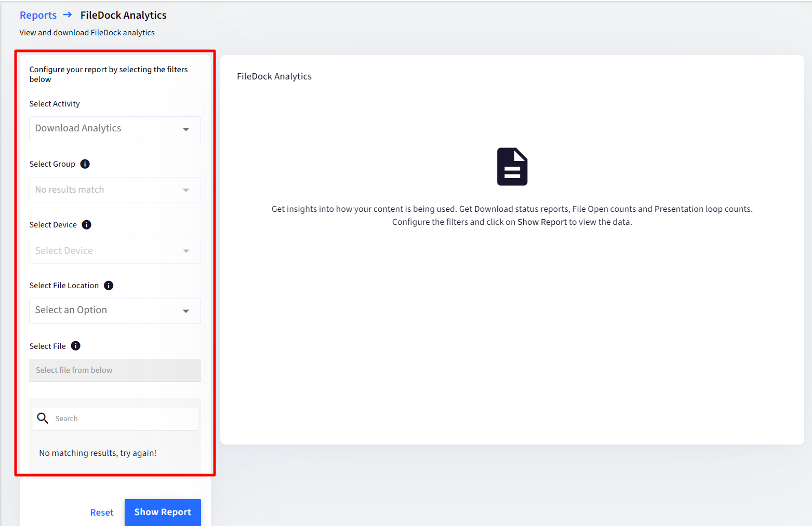Viewport: 812px width, 526px height.
Task: Click the breadcrumb arrow after Reports
Action: point(68,15)
